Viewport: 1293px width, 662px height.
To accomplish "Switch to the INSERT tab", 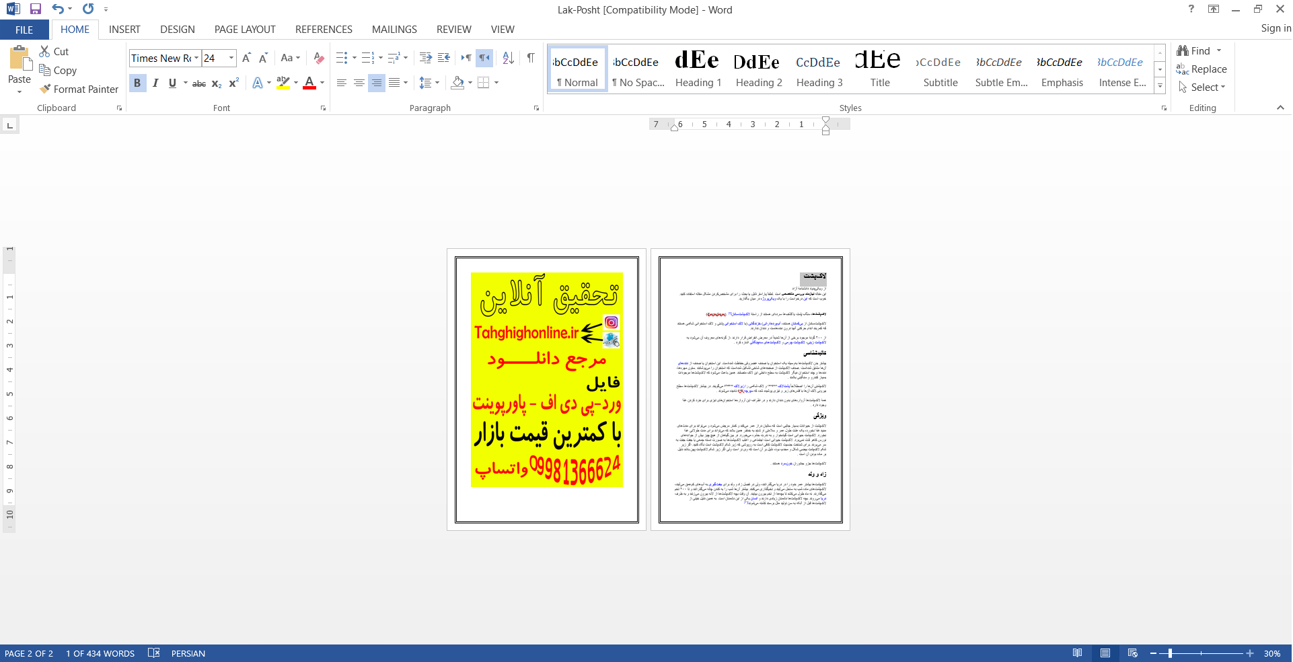I will pos(124,30).
